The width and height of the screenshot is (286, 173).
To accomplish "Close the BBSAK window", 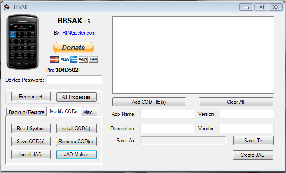I will (276, 7).
